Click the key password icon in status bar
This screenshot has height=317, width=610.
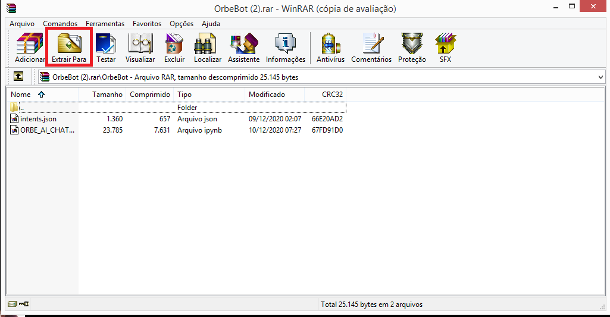coord(24,304)
